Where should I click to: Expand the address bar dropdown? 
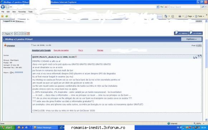click(x=158, y=7)
